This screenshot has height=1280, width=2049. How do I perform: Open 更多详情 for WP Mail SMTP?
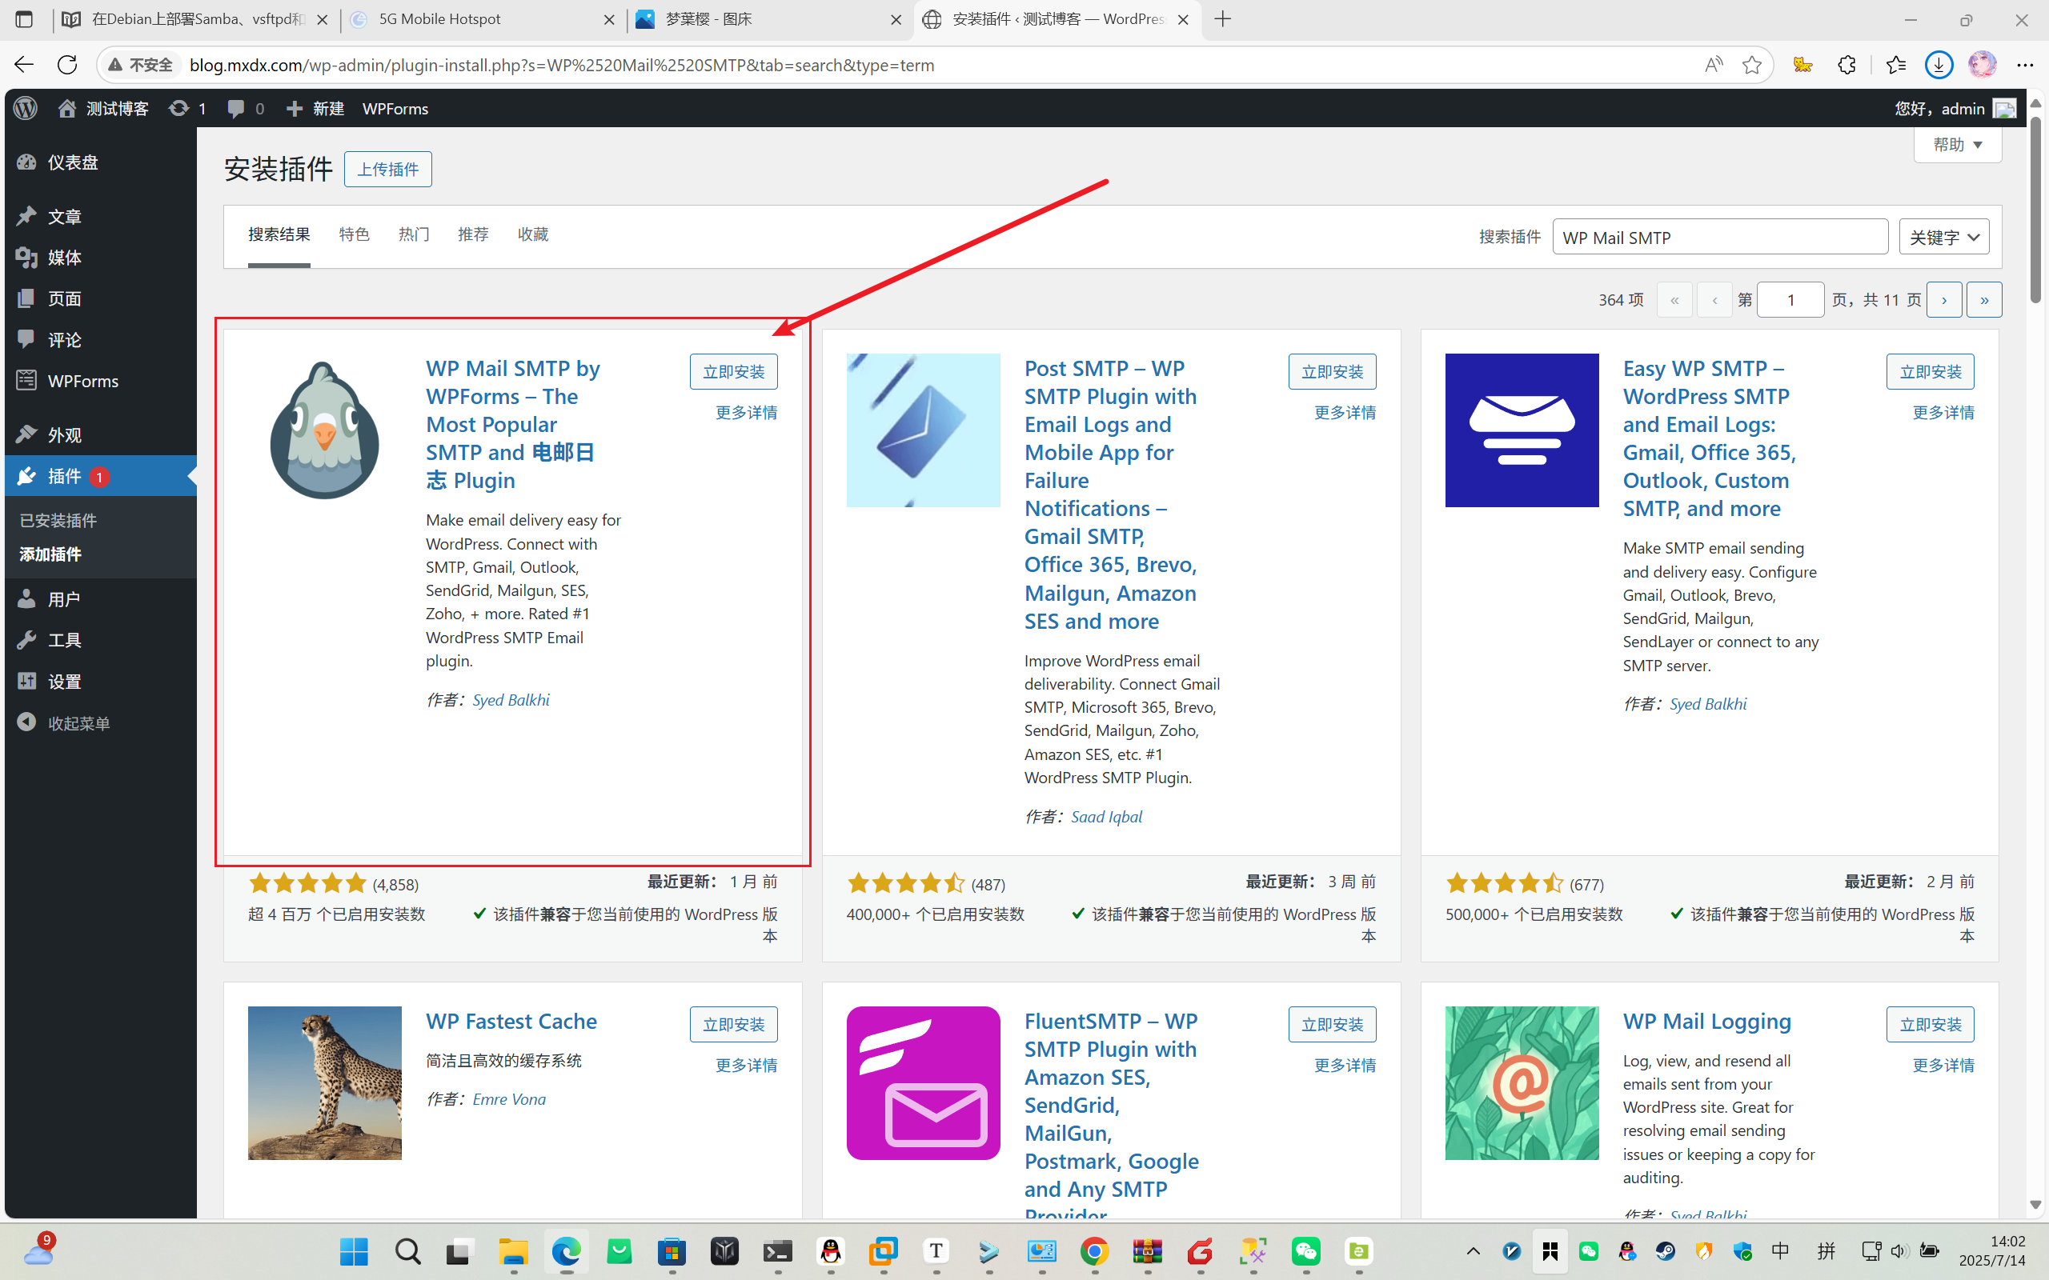point(746,412)
